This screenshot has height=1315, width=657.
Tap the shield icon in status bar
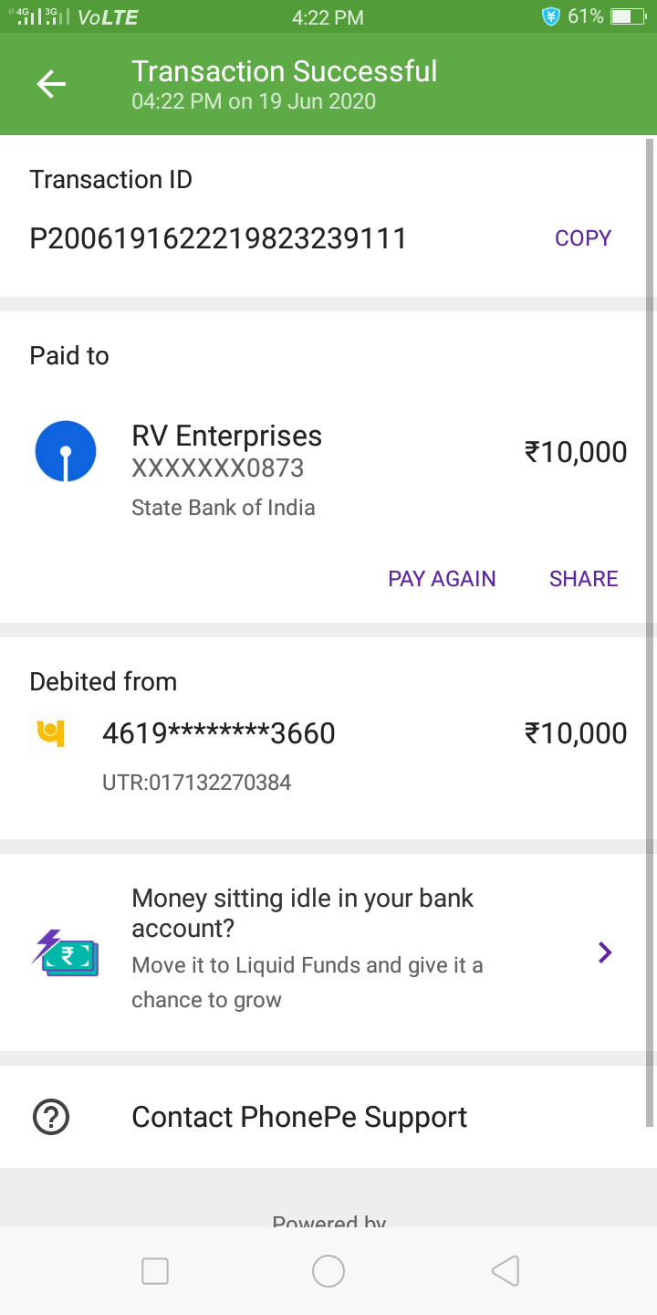tap(550, 16)
